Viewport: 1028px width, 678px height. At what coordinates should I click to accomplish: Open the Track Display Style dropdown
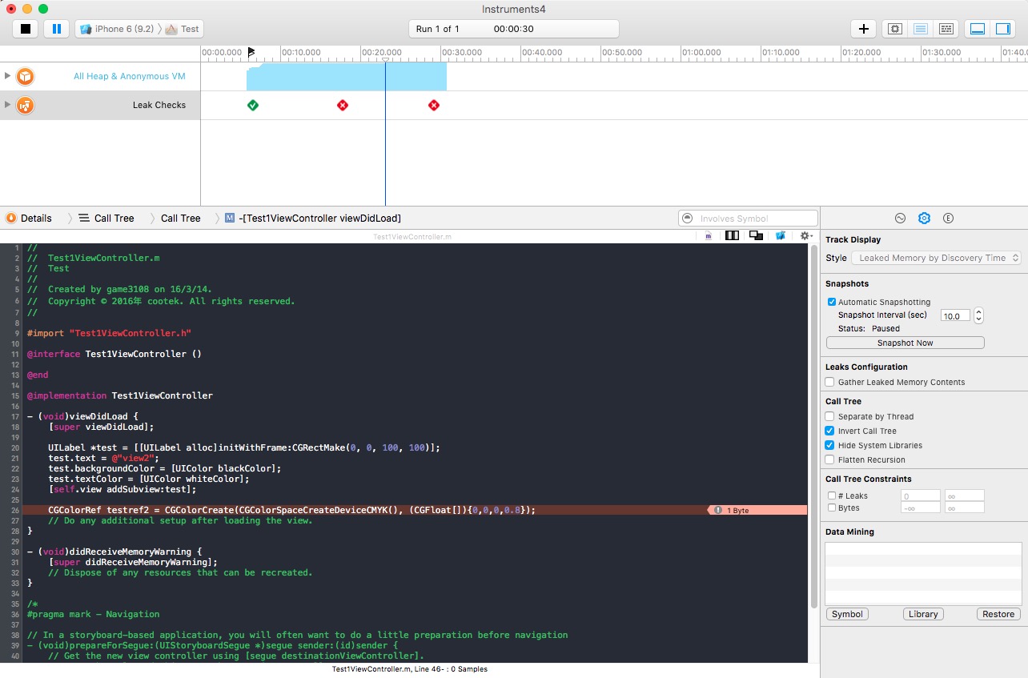[936, 258]
